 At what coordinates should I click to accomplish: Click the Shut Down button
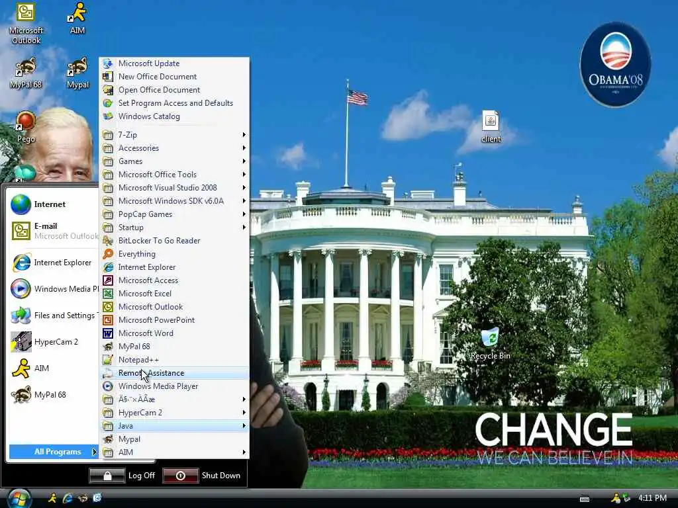pyautogui.click(x=202, y=476)
